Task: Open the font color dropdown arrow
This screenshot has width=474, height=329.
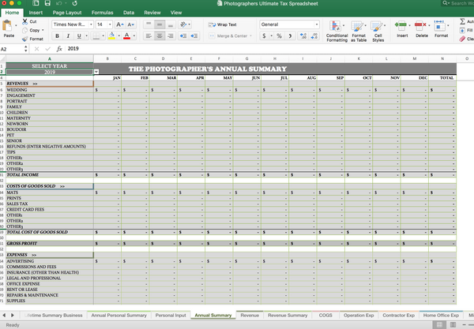Action: 134,36
